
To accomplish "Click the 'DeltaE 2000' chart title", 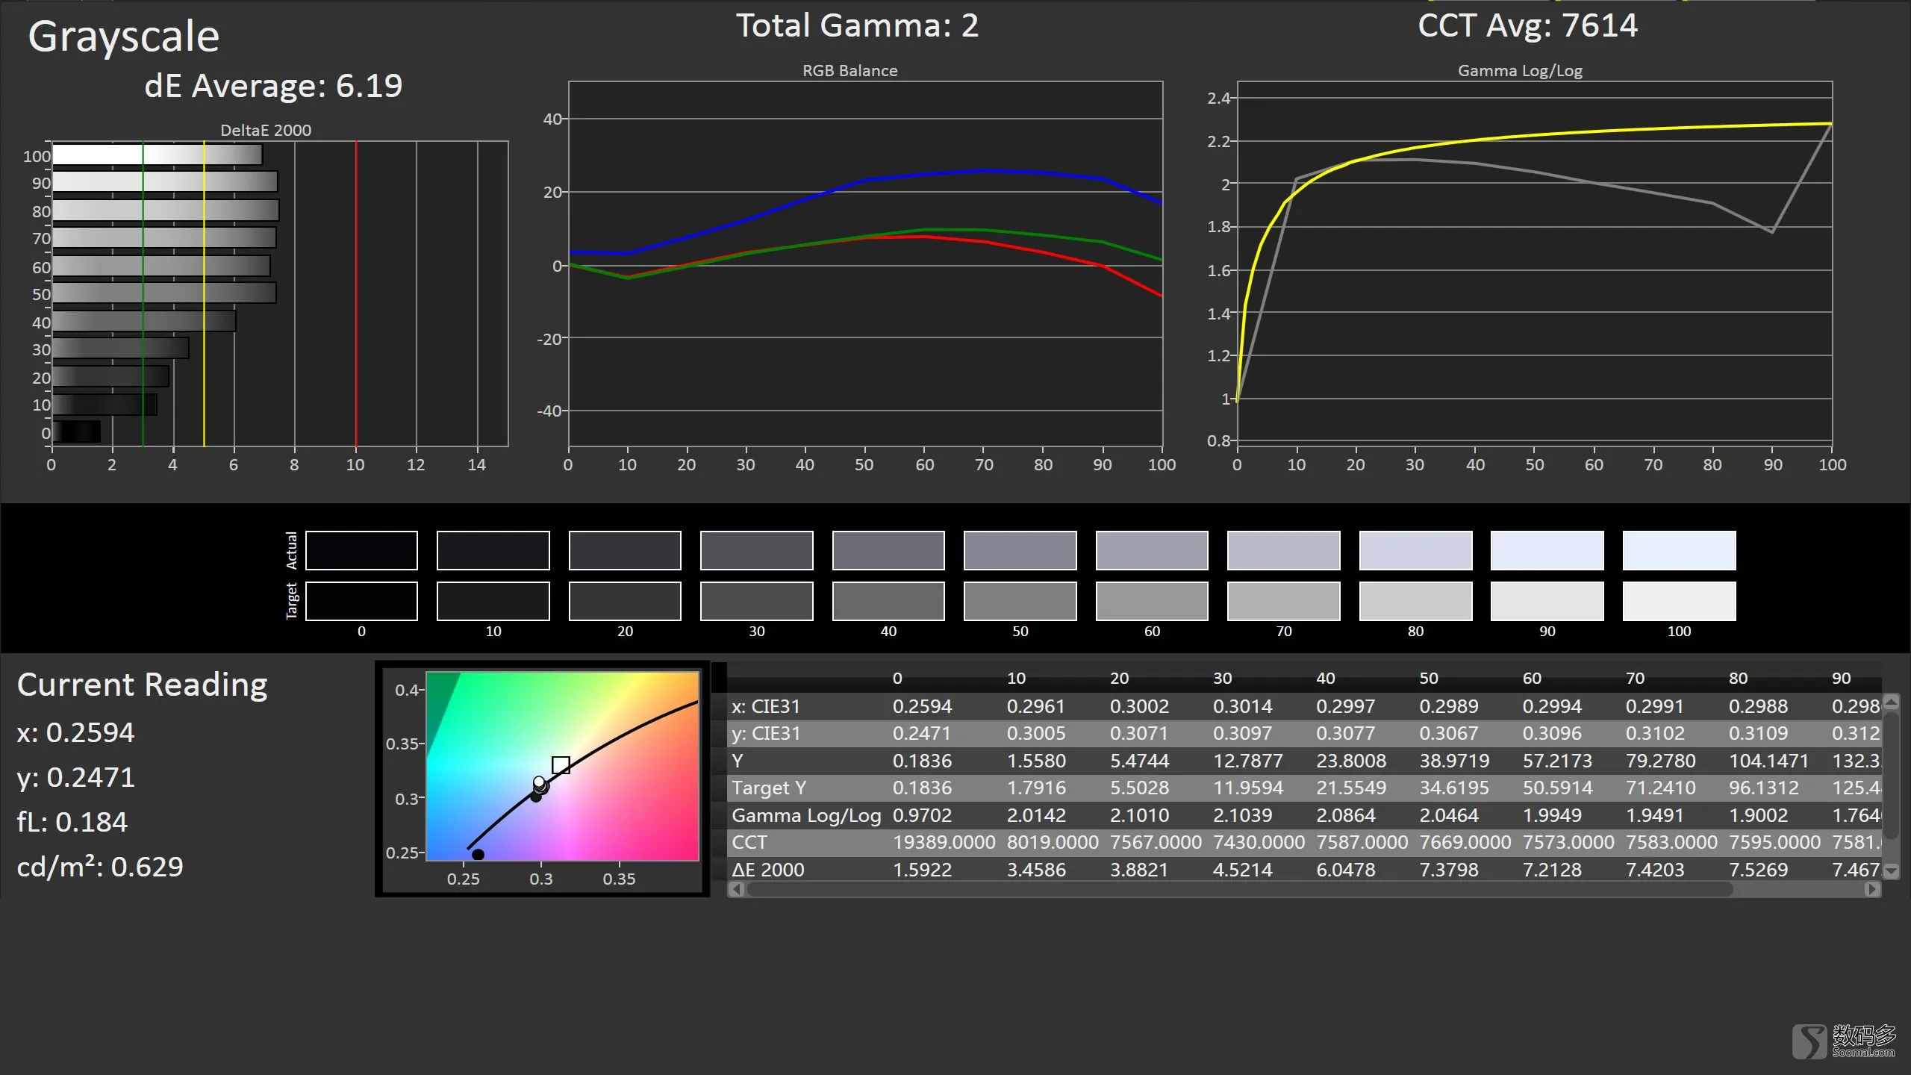I will pyautogui.click(x=266, y=130).
